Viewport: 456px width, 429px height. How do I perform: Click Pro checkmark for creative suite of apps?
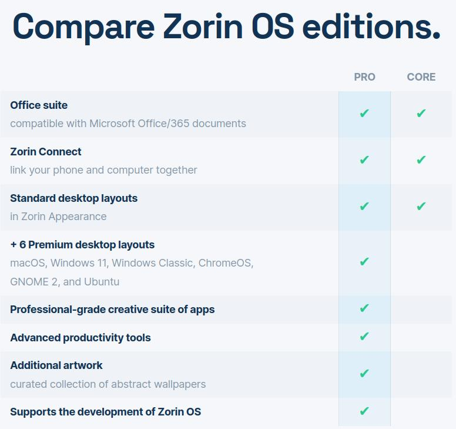click(x=364, y=308)
